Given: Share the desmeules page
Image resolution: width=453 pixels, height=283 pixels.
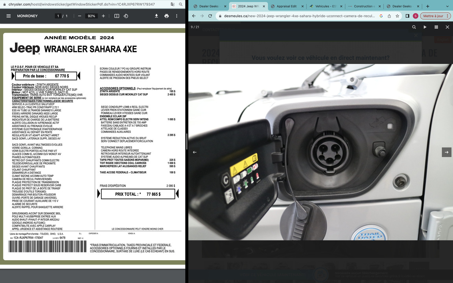Looking at the screenshot, I should pyautogui.click(x=389, y=16).
